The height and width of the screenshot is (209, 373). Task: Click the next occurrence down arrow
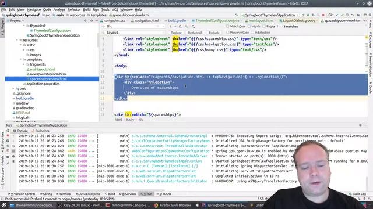pos(175,26)
